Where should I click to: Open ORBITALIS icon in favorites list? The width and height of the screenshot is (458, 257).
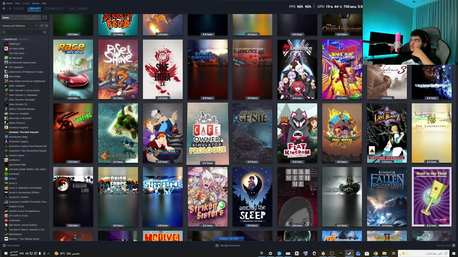(6, 44)
